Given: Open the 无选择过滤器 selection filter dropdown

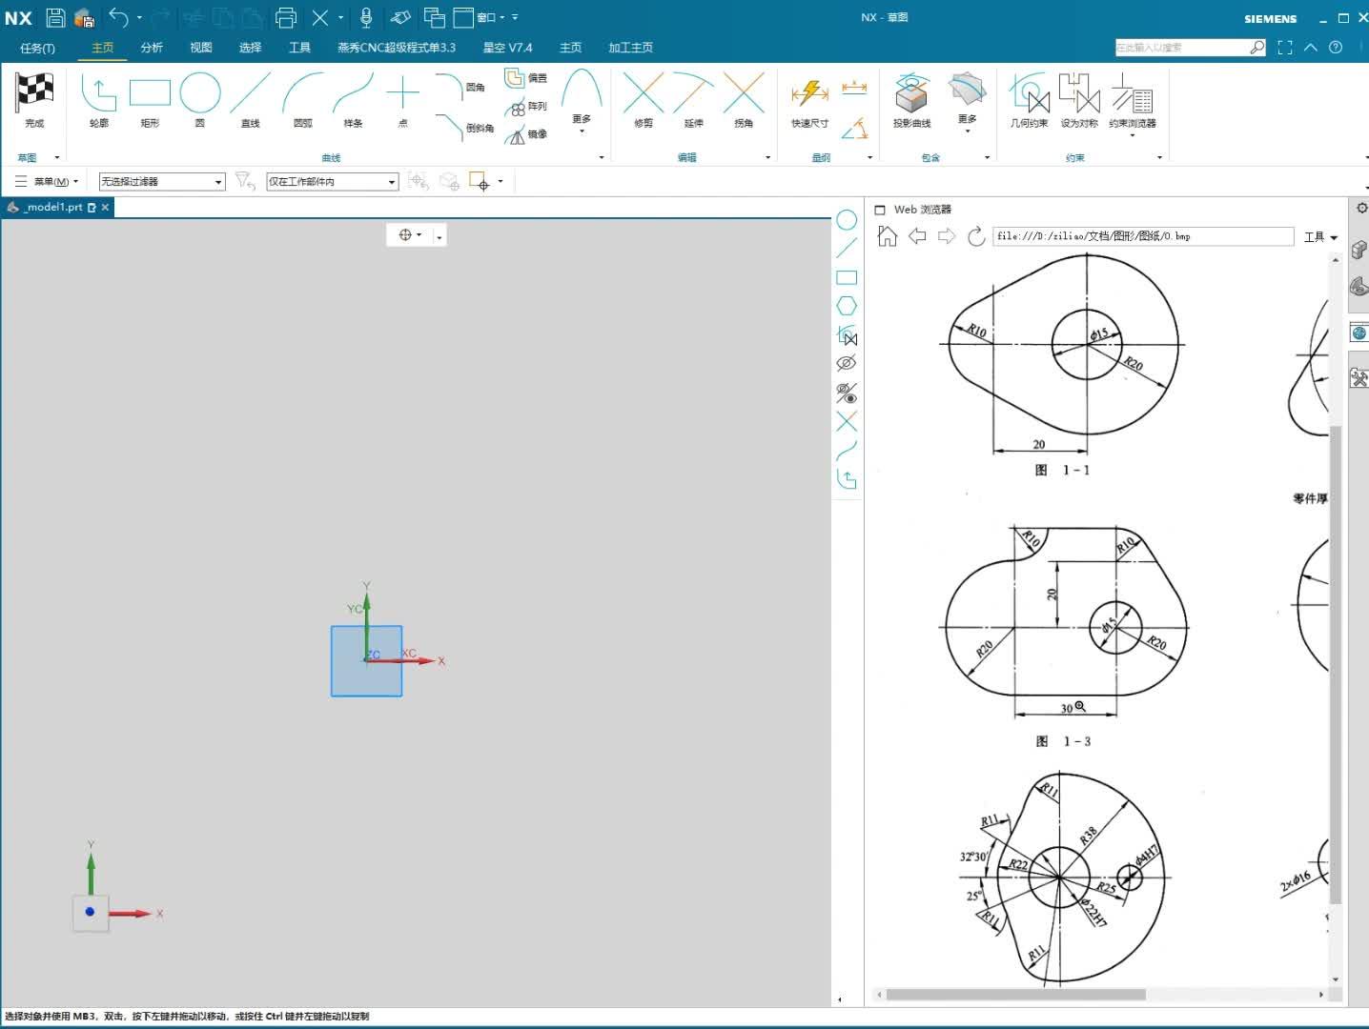Looking at the screenshot, I should click(162, 181).
